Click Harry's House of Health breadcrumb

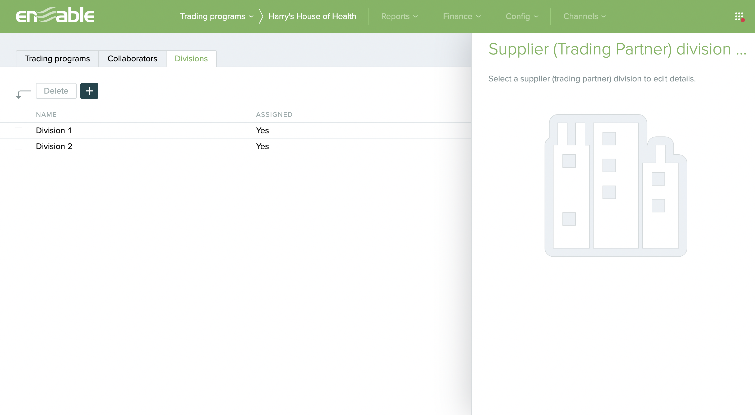pos(312,16)
